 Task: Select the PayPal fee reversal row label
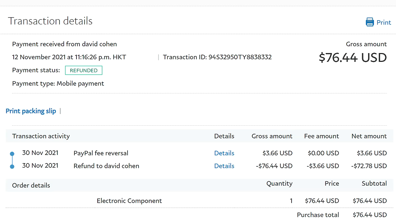[101, 153]
